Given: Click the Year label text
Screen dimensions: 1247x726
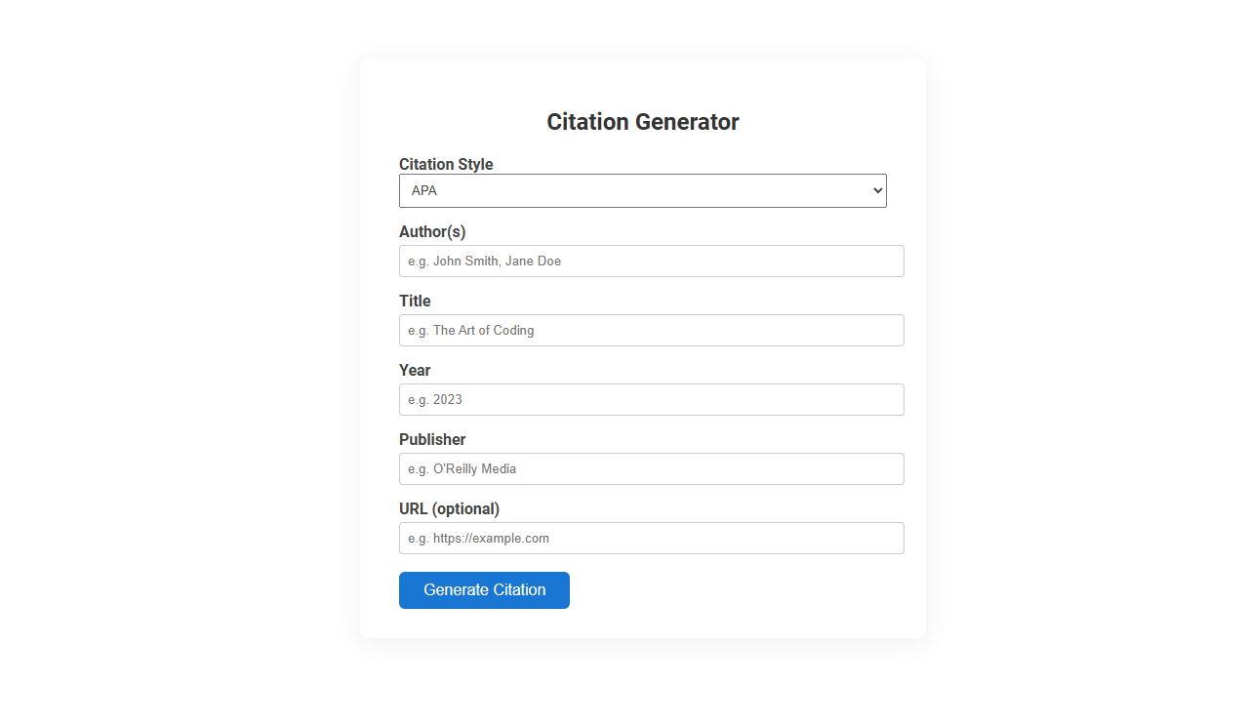Looking at the screenshot, I should tap(414, 370).
